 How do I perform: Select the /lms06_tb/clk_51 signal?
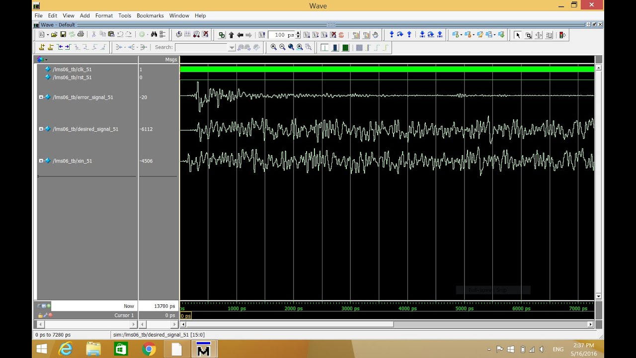click(72, 69)
